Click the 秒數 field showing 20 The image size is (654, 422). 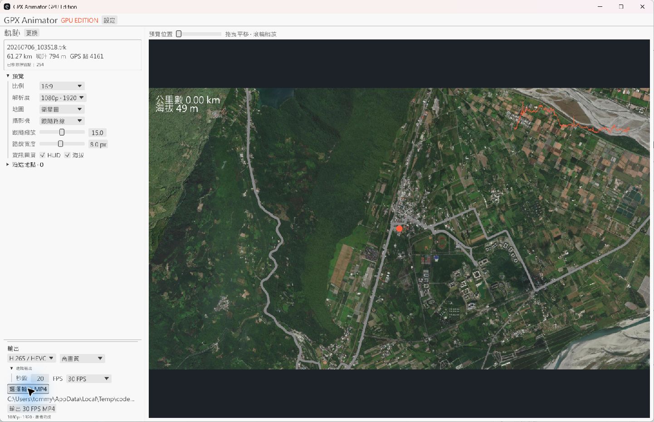[40, 378]
